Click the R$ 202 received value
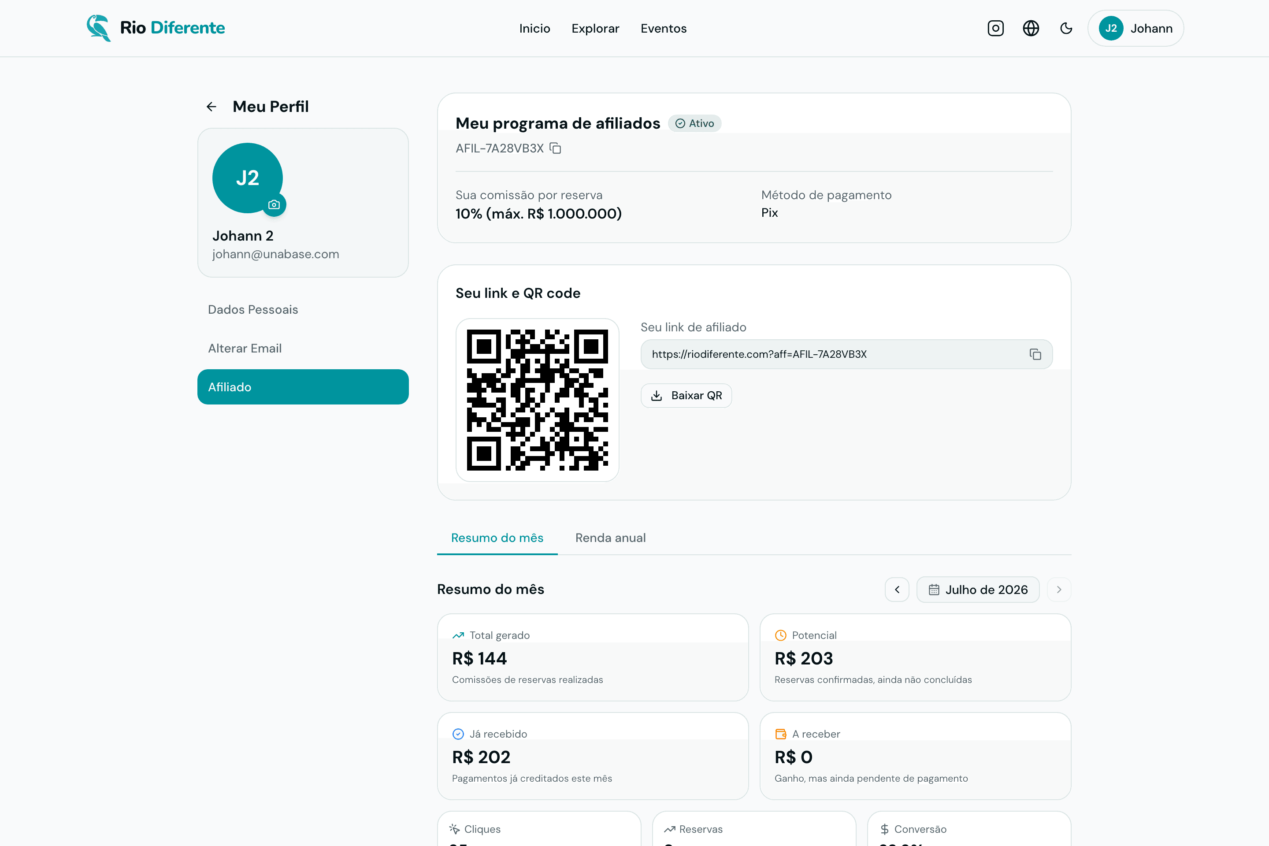1269x846 pixels. point(481,757)
